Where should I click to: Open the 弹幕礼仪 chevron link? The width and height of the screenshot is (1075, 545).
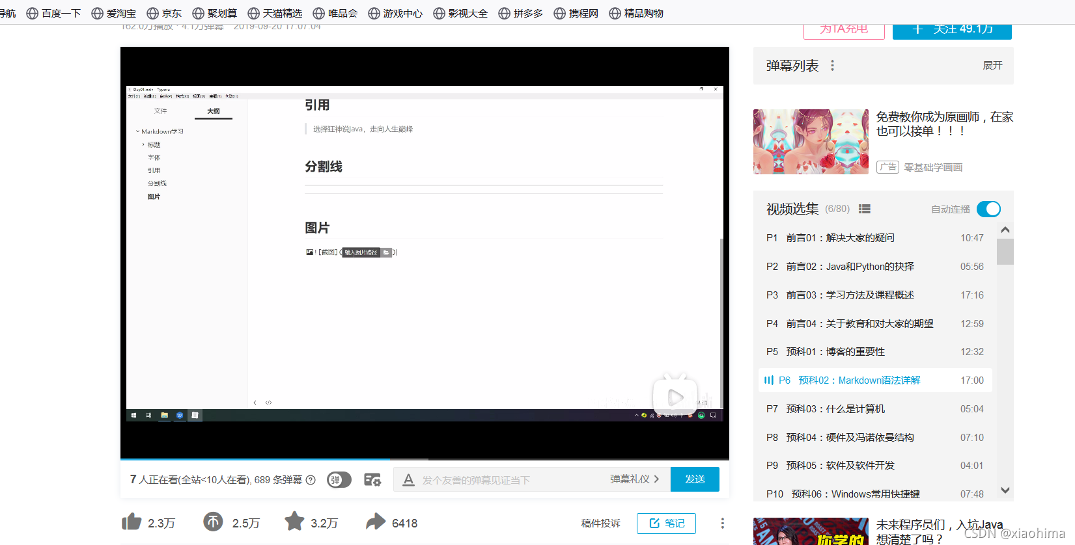pos(634,479)
